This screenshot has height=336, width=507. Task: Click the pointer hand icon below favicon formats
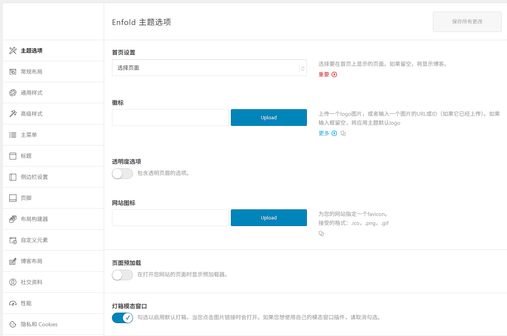coord(321,233)
